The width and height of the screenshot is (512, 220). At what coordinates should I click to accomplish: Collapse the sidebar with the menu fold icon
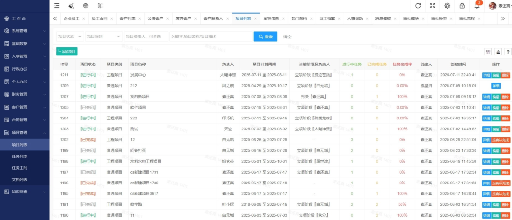pos(57,6)
